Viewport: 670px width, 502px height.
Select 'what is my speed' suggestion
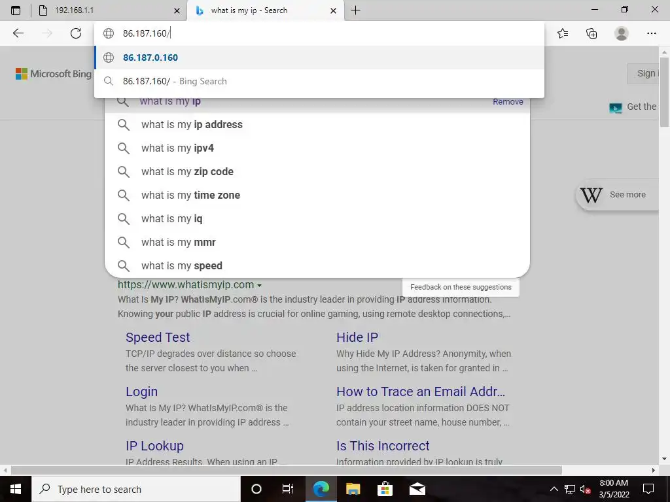click(x=317, y=265)
